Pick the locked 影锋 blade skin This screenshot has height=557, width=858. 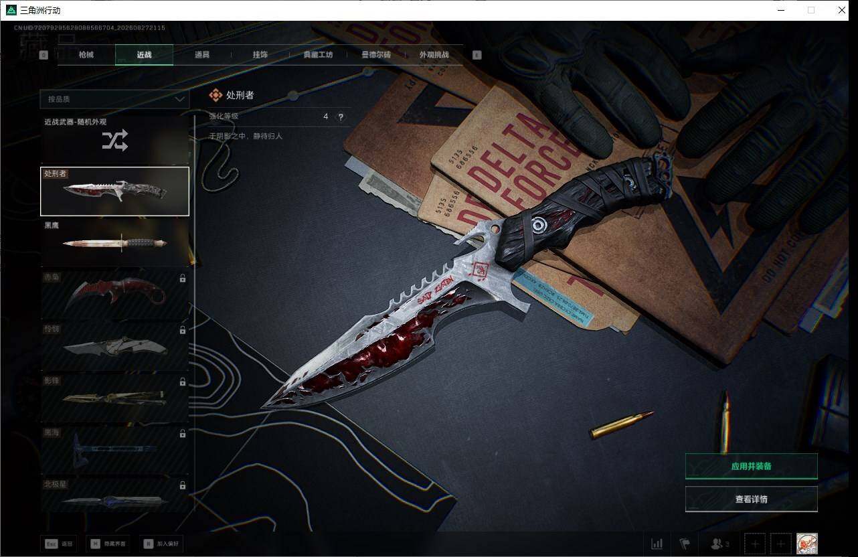[x=114, y=398]
